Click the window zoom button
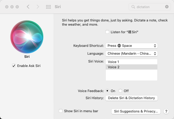This screenshot has height=119, width=174. (17, 7)
